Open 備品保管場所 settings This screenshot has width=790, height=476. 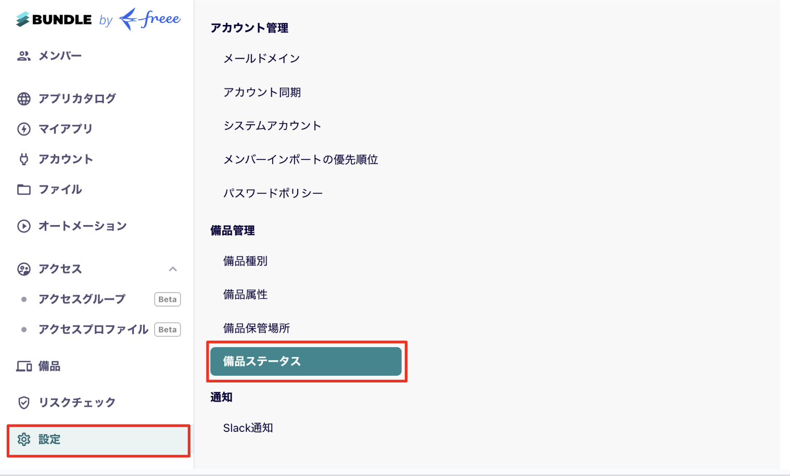257,328
